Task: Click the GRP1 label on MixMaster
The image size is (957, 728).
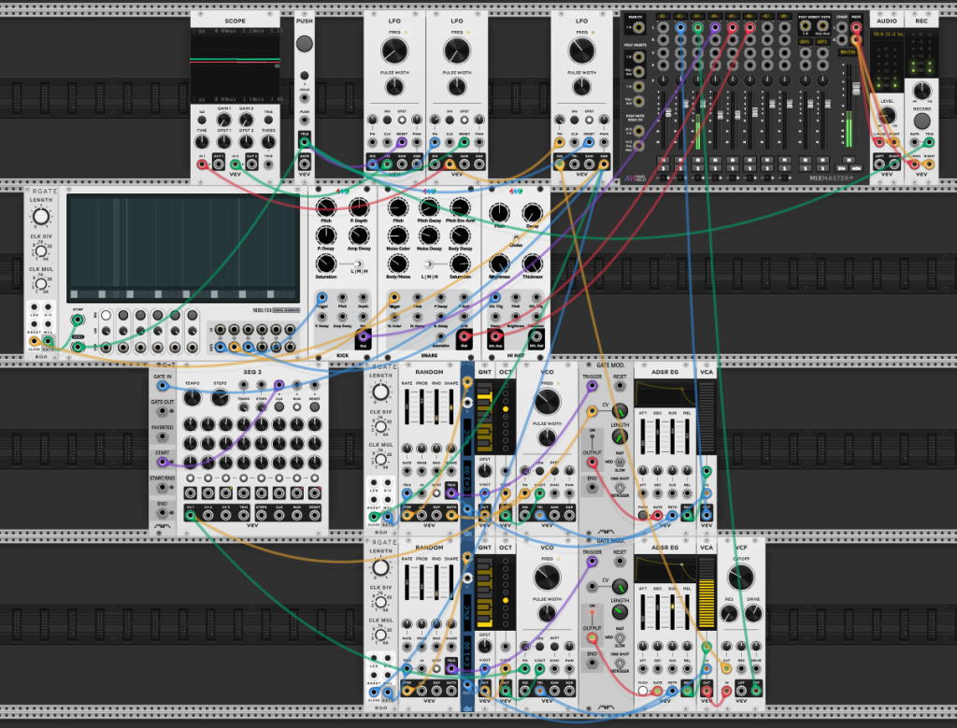Action: 805,42
